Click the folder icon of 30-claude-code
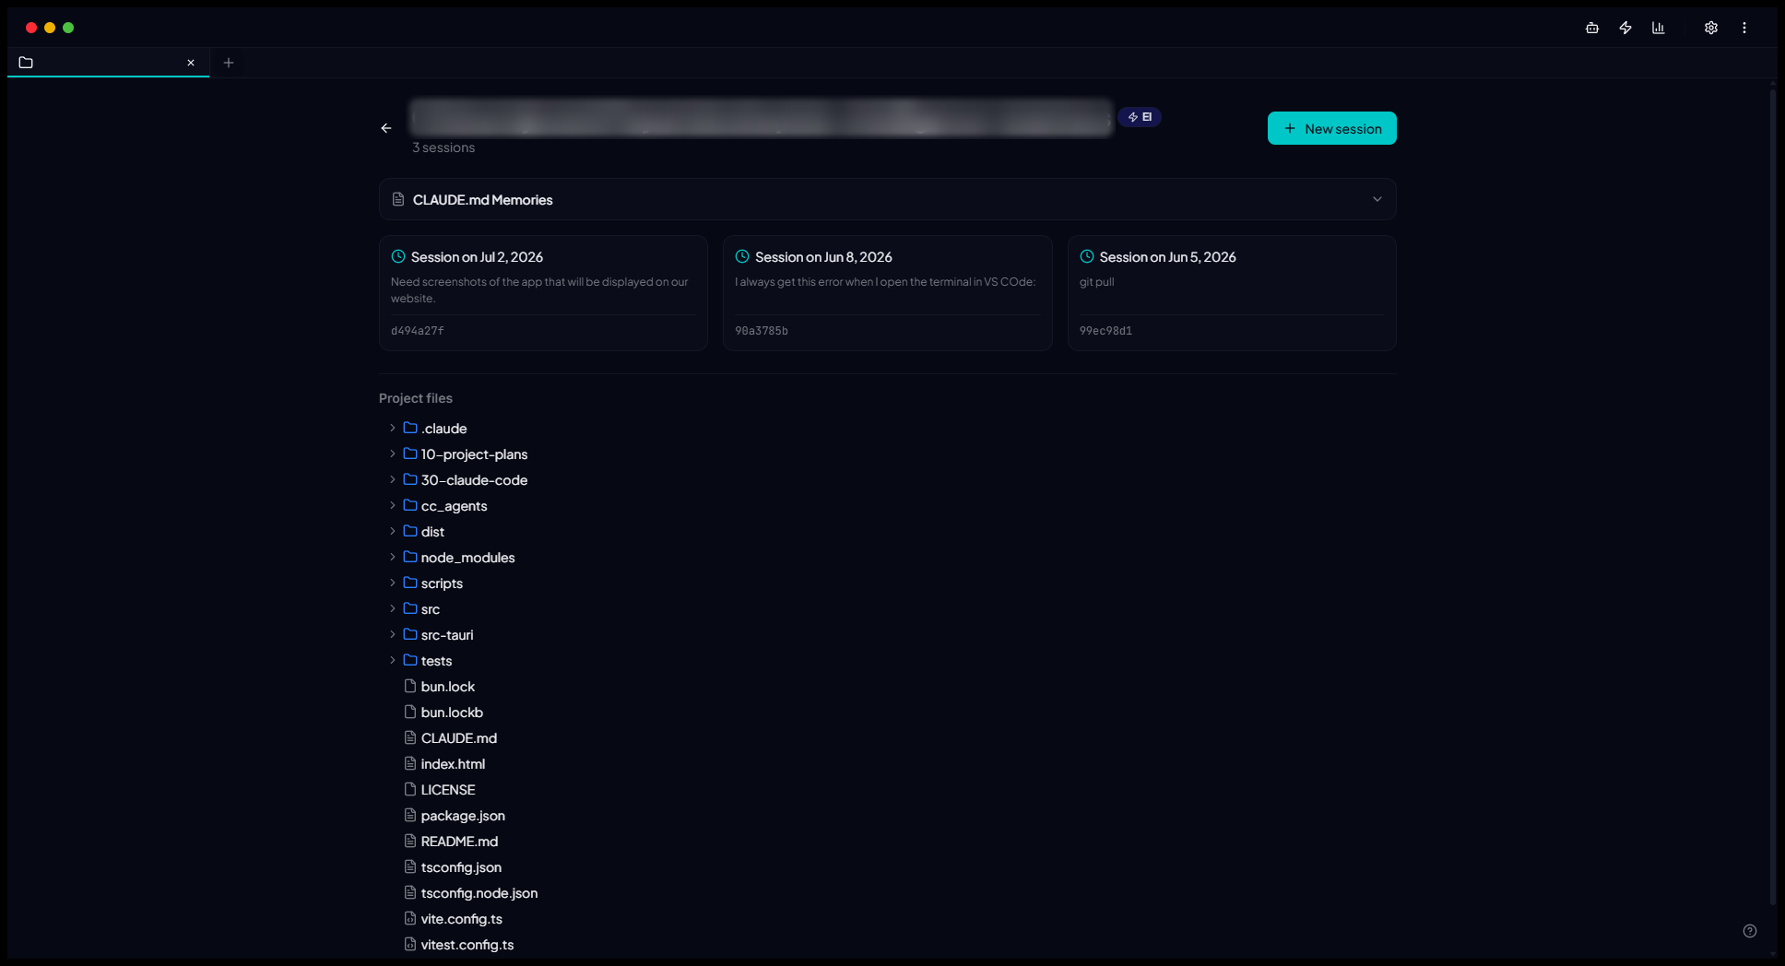The height and width of the screenshot is (966, 1785). pos(410,479)
